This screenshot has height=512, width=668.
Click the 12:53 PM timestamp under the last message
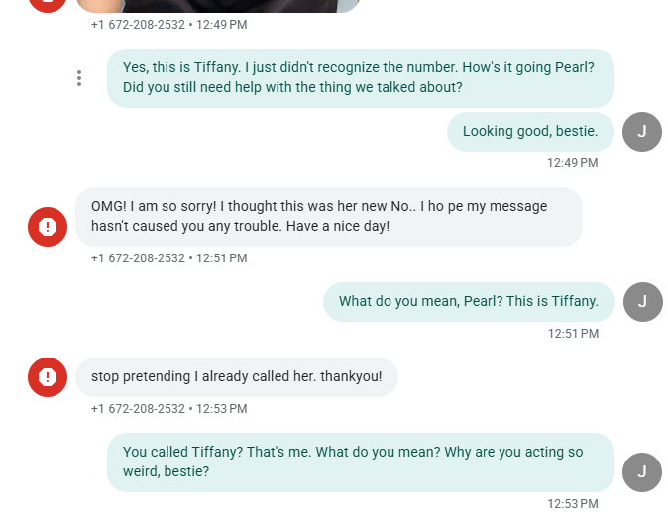coord(573,504)
